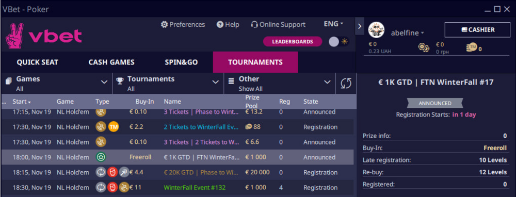Click the abelfine profile avatar
This screenshot has height=197, width=516.
pyautogui.click(x=376, y=30)
